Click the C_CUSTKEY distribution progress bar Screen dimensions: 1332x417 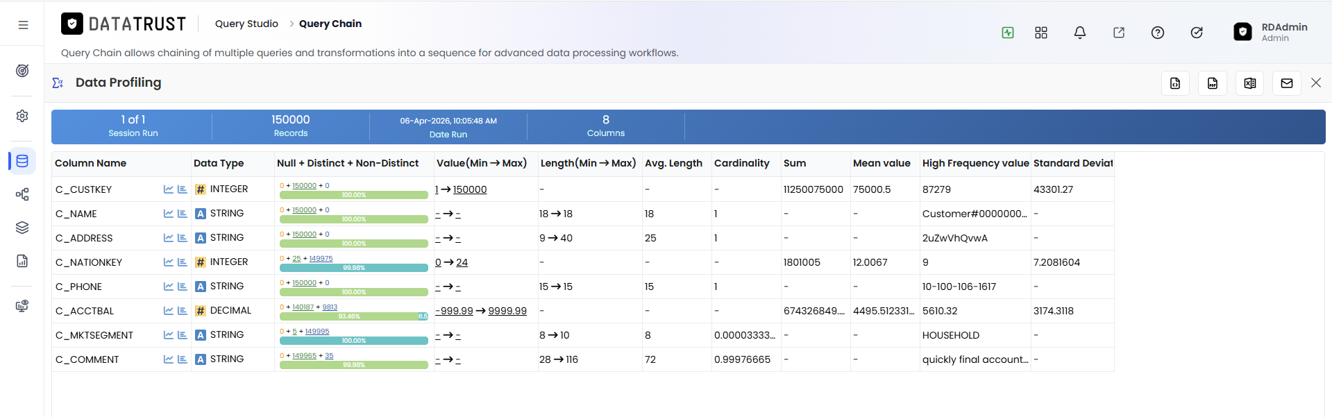[354, 195]
